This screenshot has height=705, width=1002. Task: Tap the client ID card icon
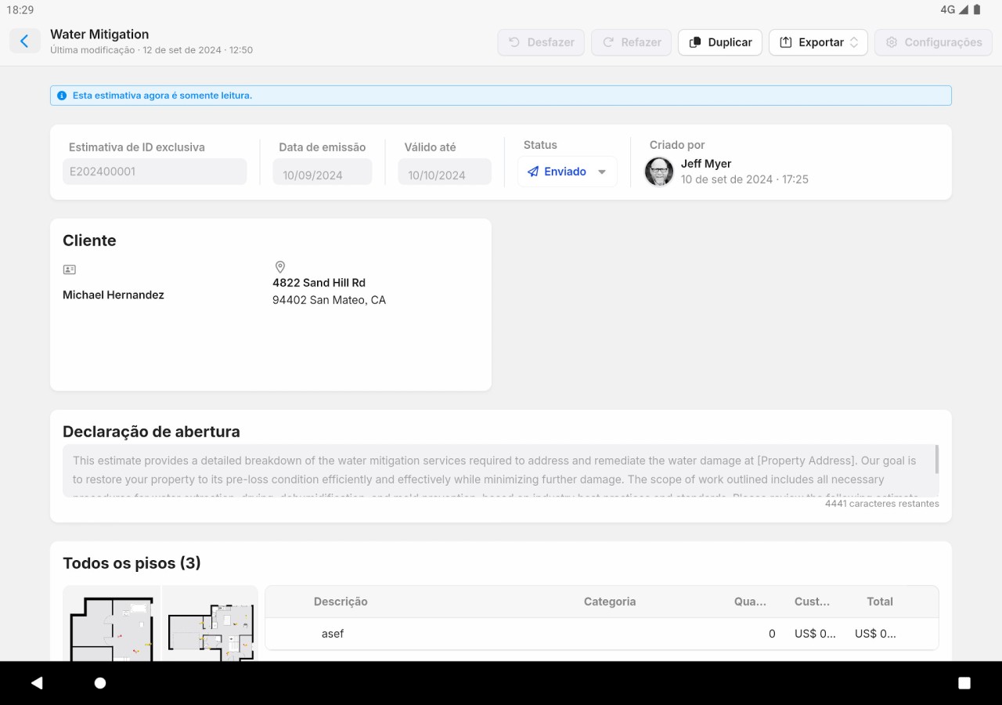(70, 269)
